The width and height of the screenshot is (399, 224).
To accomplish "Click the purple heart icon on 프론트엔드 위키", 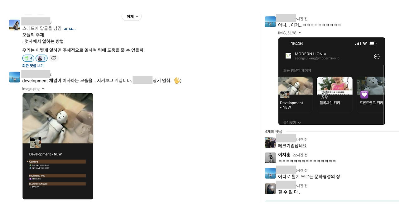I will [364, 95].
